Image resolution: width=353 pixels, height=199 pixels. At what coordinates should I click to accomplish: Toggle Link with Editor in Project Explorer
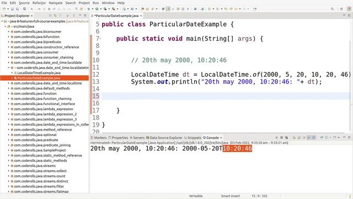55,15
